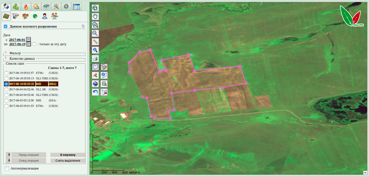Open the calendar for start date

point(28,39)
